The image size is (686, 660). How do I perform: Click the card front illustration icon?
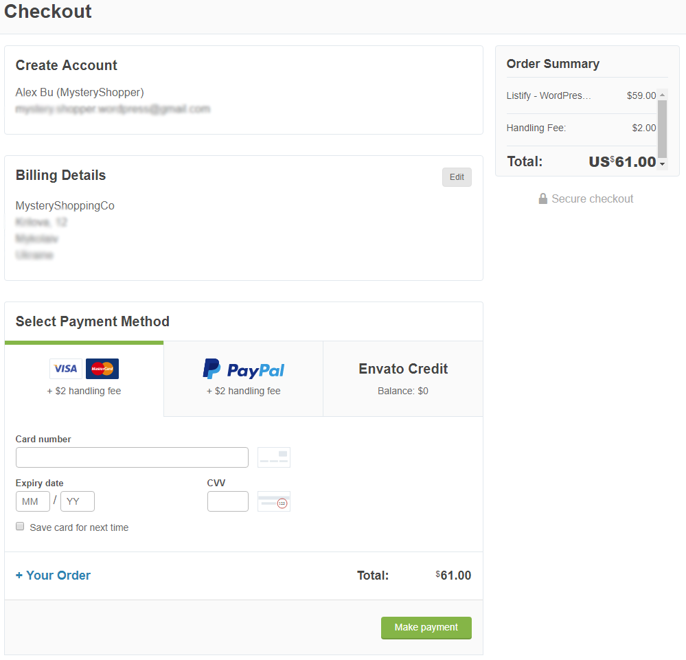point(274,457)
